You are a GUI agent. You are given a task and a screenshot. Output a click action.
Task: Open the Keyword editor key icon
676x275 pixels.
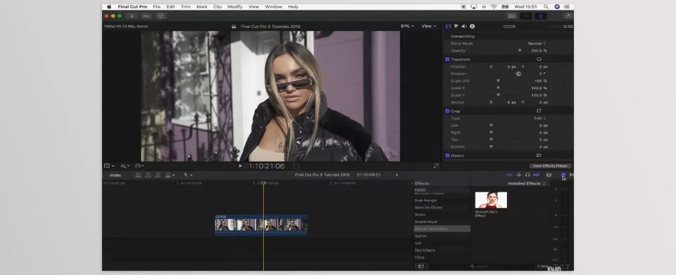point(146,16)
